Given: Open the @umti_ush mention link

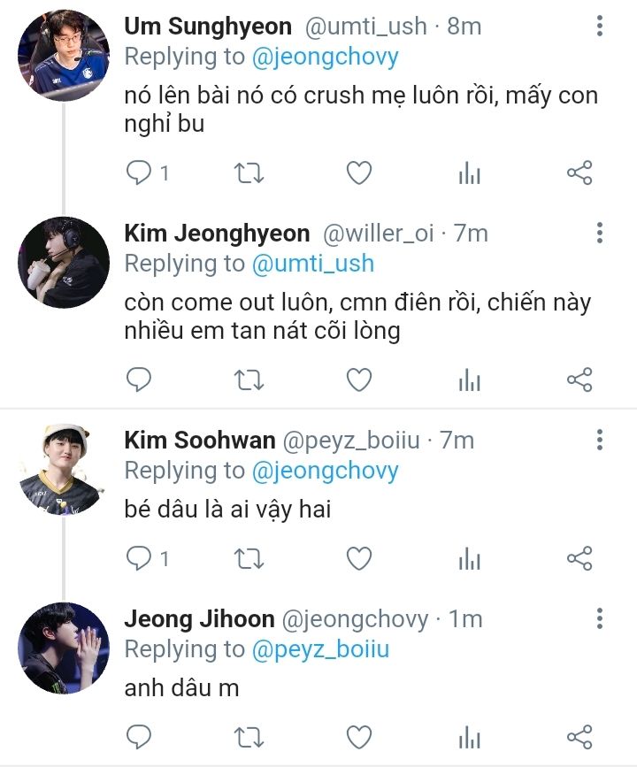Looking at the screenshot, I should [313, 264].
